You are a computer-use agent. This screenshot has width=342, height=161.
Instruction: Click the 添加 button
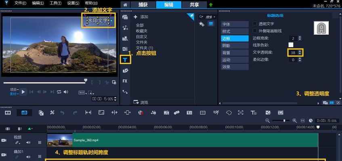pos(141,17)
